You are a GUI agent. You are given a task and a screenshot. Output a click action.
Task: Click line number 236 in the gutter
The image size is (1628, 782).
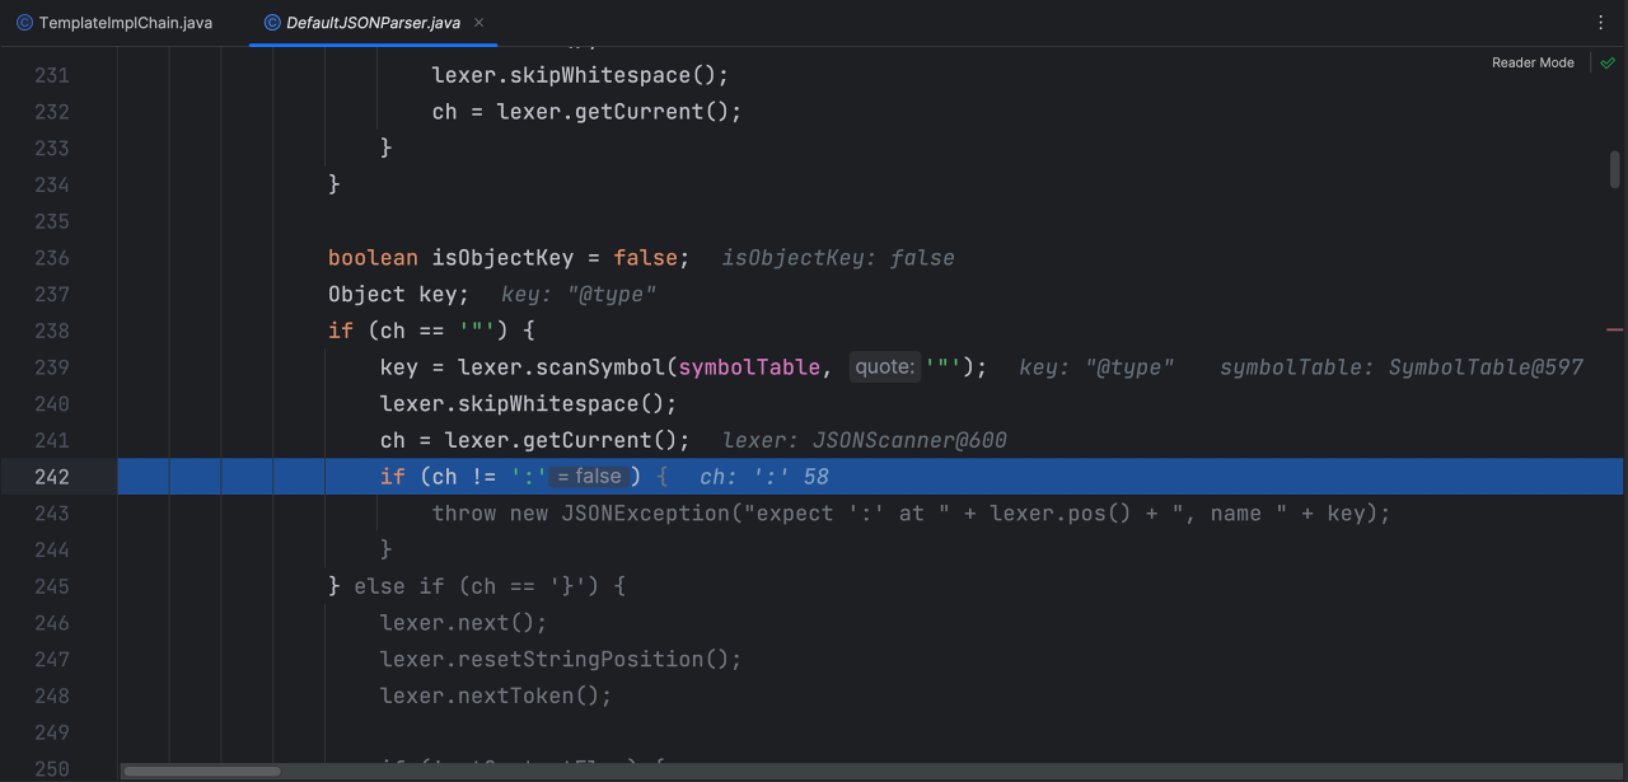(x=52, y=257)
